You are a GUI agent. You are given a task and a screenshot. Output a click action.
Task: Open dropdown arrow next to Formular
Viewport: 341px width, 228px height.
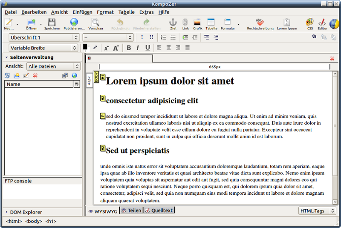pos(239,24)
